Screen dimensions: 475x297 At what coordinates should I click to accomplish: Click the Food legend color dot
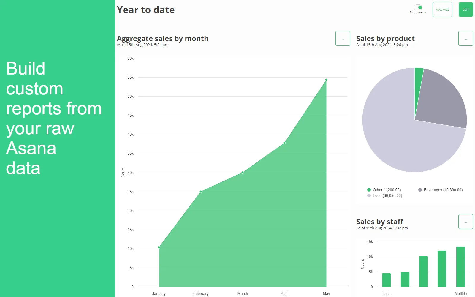[x=369, y=195]
